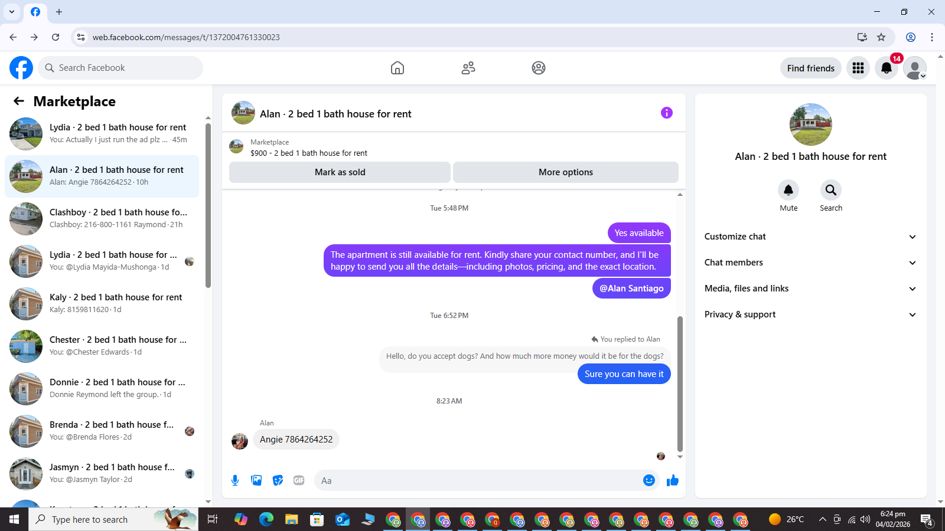Viewport: 945px width, 531px height.
Task: Expand the Customize chat section
Action: coord(810,237)
